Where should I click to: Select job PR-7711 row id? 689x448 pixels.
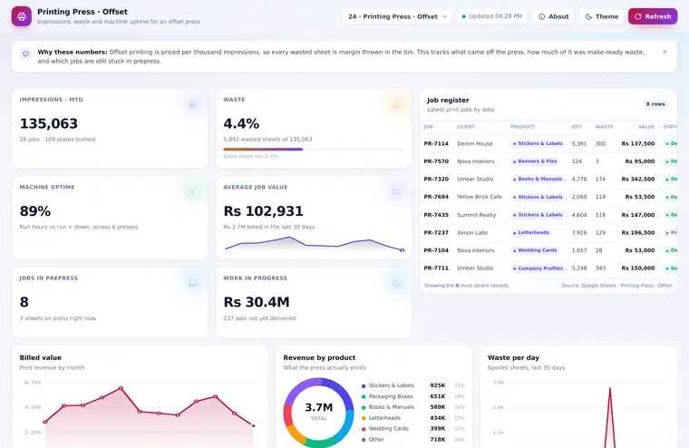pos(436,268)
